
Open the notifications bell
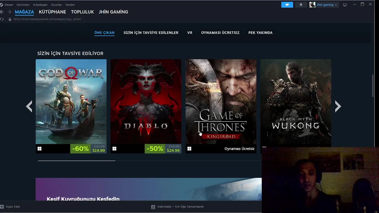301,5
